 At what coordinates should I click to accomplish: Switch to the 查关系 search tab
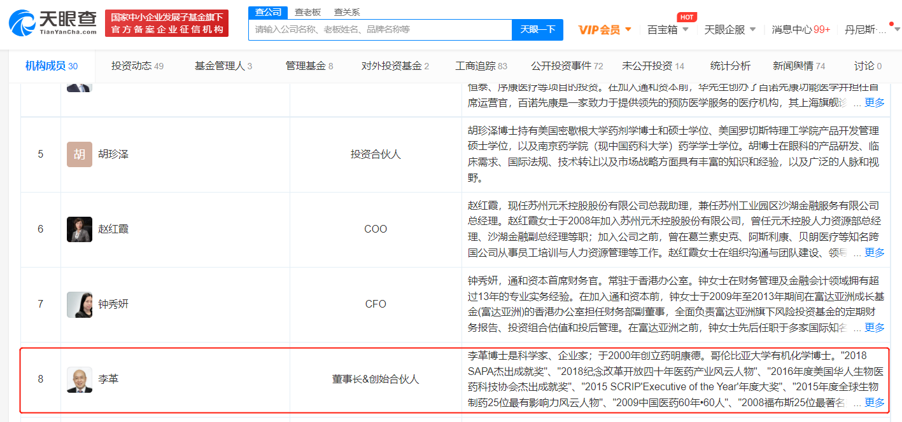click(x=347, y=12)
